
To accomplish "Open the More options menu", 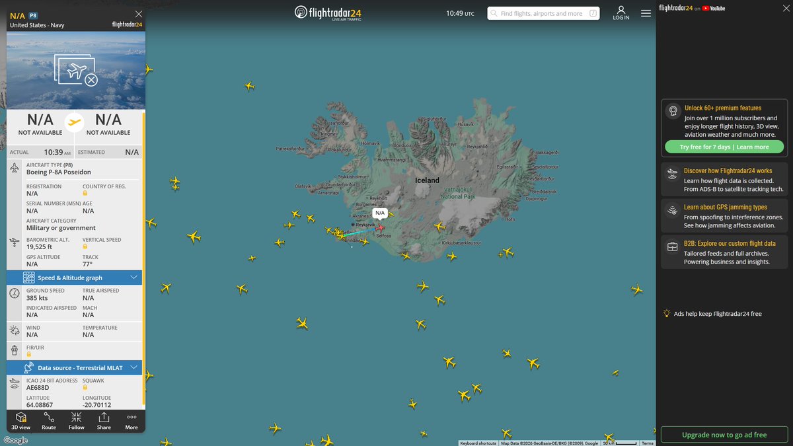I will (x=132, y=421).
